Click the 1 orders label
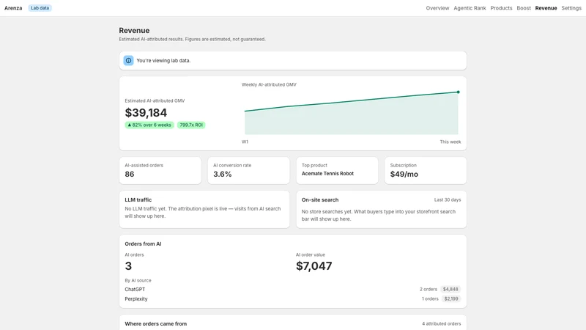 coord(430,299)
